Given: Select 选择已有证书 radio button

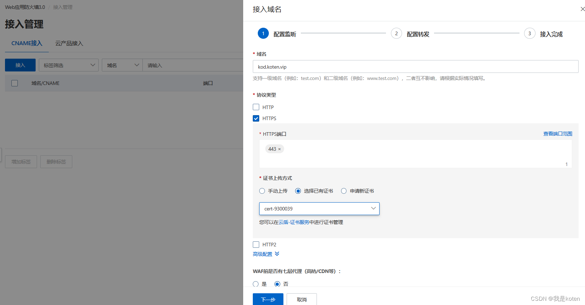Looking at the screenshot, I should (298, 191).
